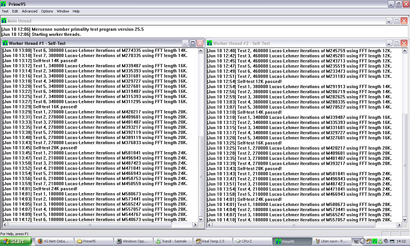The image size is (410, 246).
Task: Click 'Self-test 14K passed!' in Worker thread #1
Action: (40, 61)
